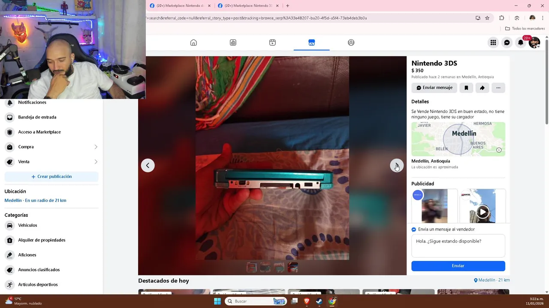Save the listing with bookmark icon

pyautogui.click(x=466, y=88)
